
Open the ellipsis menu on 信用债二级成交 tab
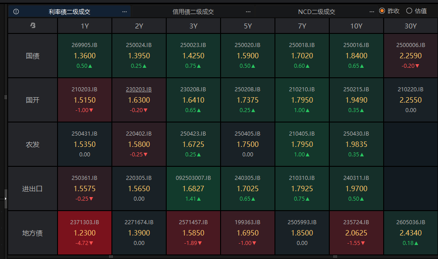pos(248,12)
